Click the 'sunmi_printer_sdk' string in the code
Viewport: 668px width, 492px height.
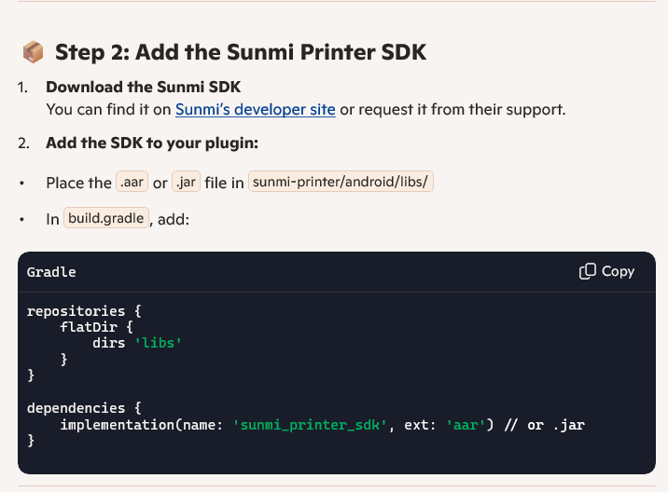click(x=310, y=425)
